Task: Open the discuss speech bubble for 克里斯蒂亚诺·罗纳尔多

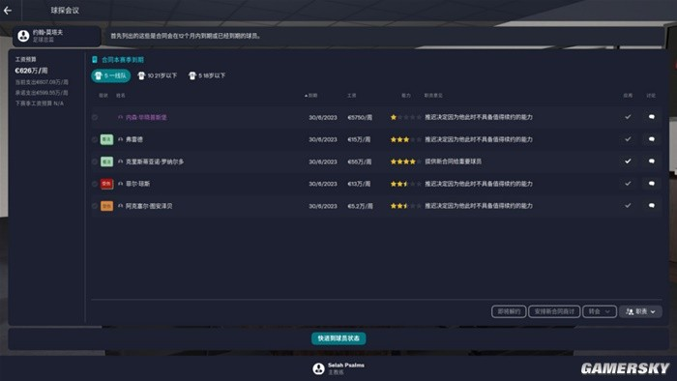Action: pos(652,161)
